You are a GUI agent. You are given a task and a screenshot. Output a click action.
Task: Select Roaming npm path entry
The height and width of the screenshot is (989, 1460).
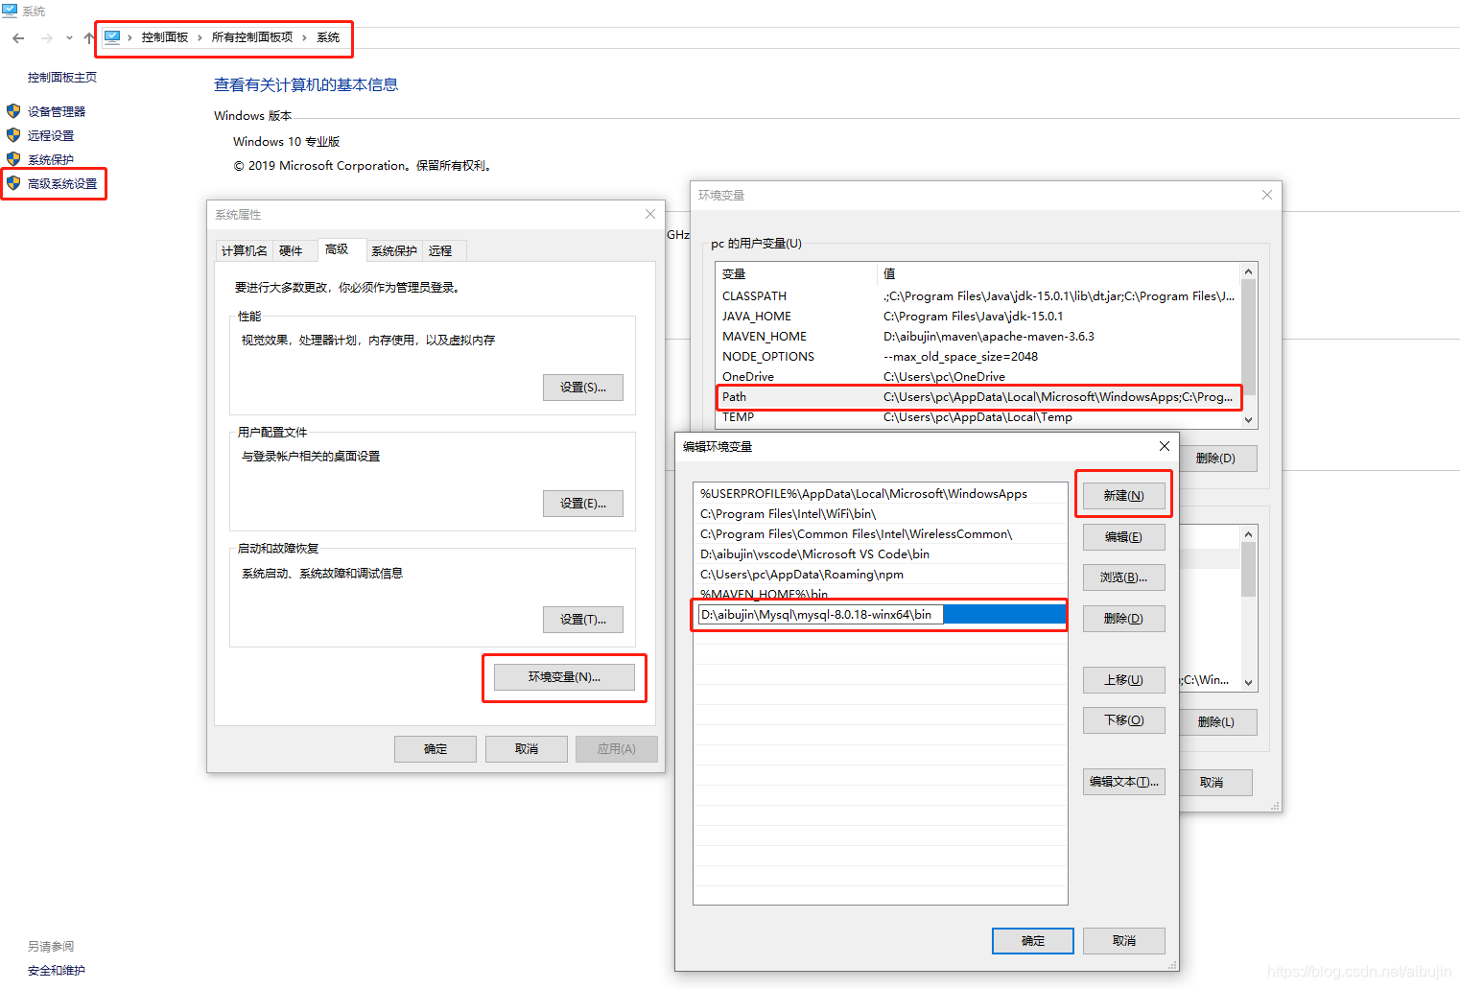[x=881, y=575]
